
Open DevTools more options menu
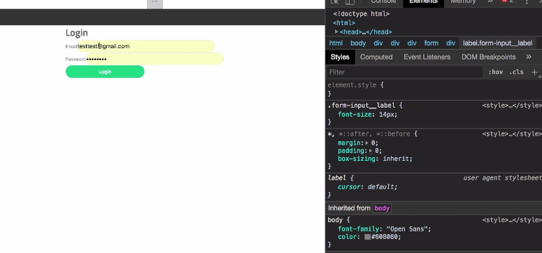point(527,1)
